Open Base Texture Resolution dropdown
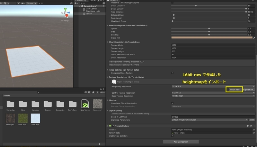257x147 pixels. (x=213, y=96)
